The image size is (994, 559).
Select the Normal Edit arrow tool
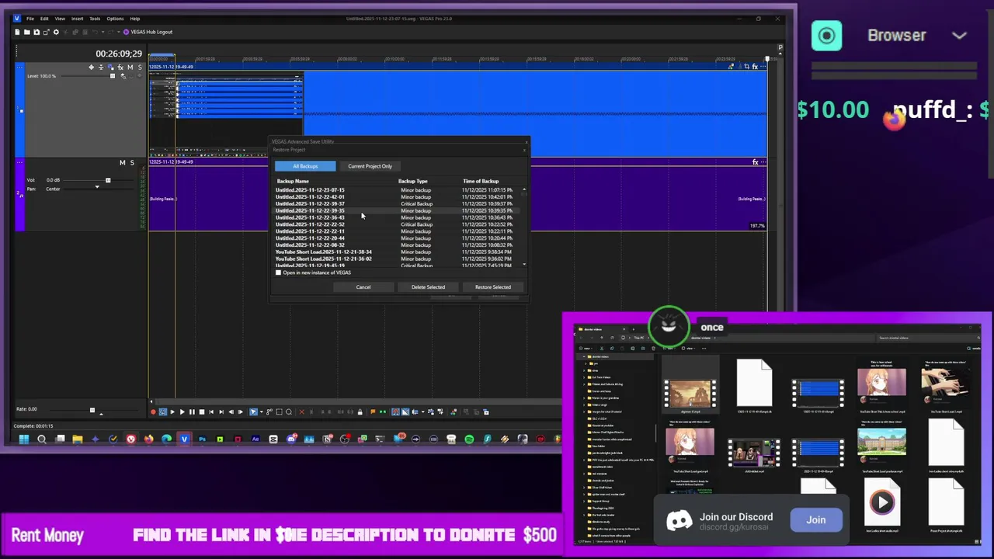253,411
